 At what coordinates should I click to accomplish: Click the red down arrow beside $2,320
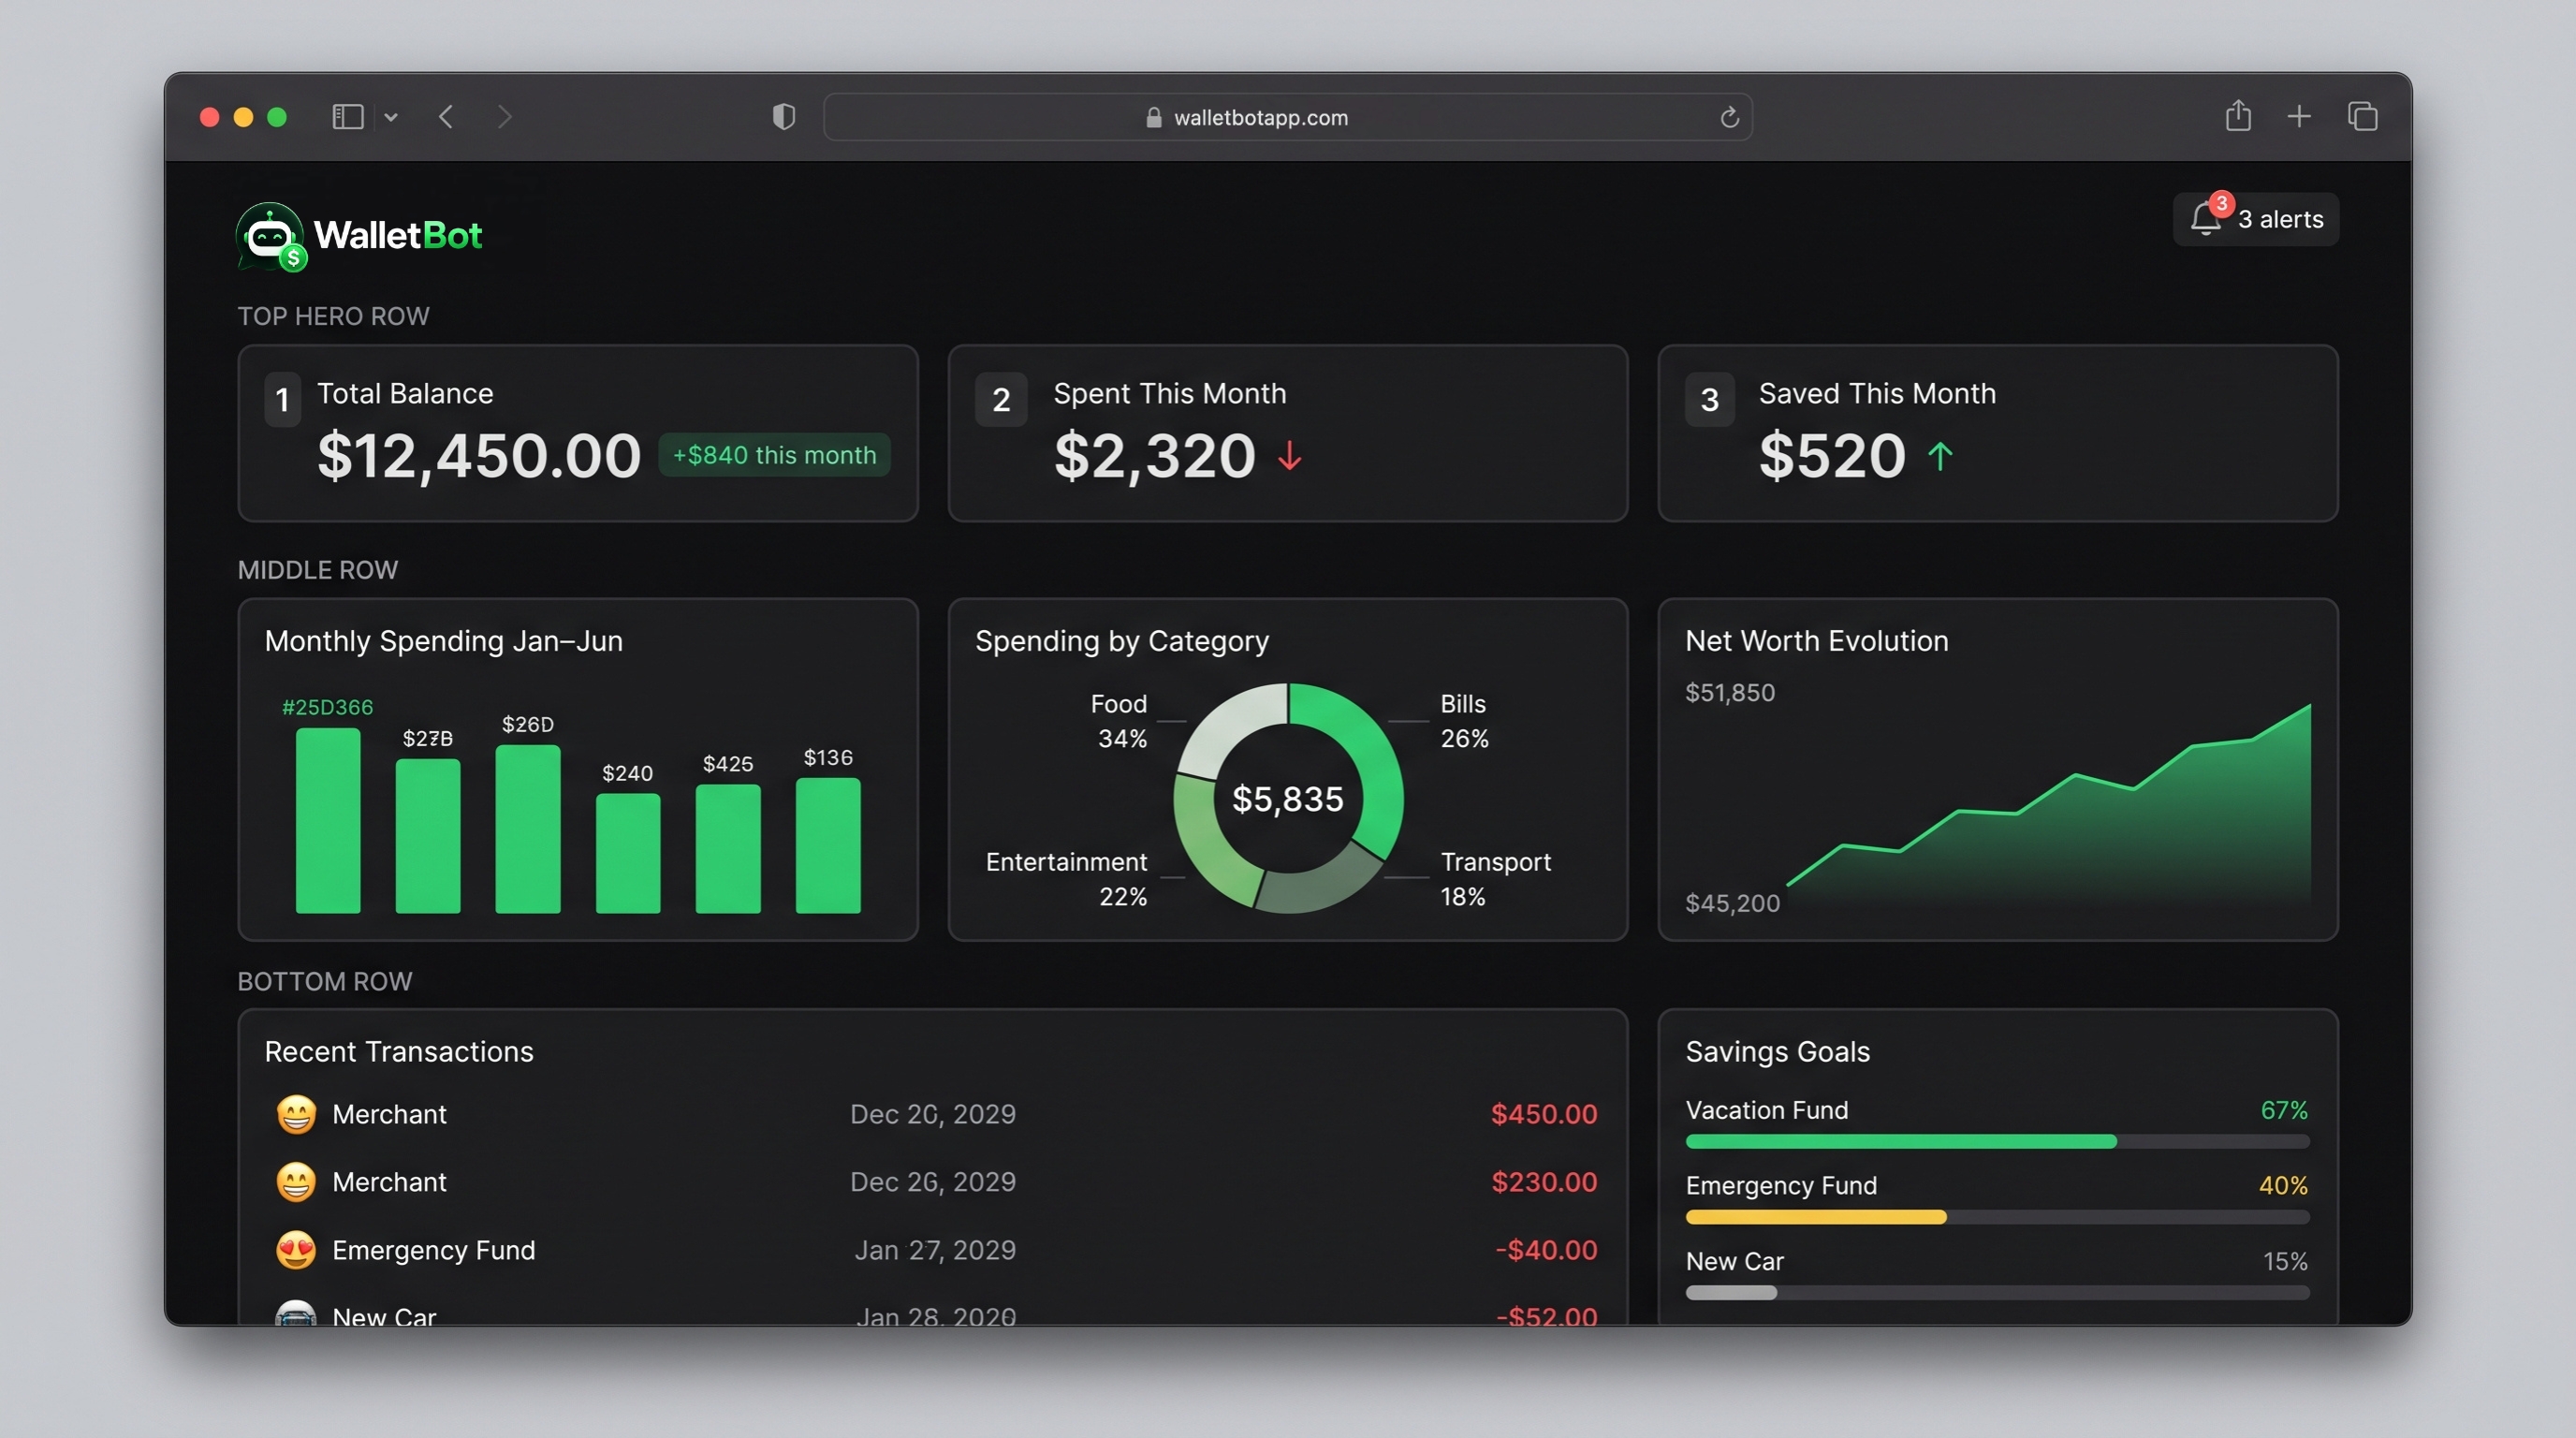click(1290, 456)
